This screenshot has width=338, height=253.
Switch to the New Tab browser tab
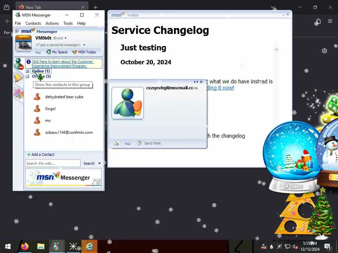52,7
